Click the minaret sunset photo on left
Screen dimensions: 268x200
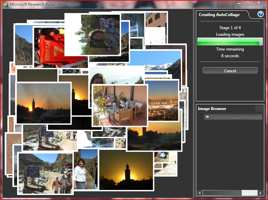pyautogui.click(x=43, y=102)
